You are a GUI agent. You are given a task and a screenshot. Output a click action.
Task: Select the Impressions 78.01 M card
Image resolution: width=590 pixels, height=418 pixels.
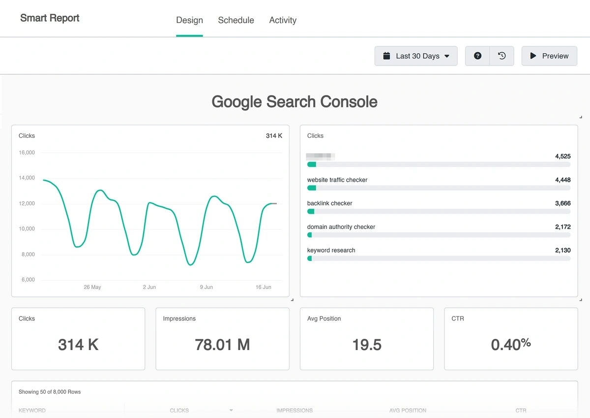click(222, 339)
